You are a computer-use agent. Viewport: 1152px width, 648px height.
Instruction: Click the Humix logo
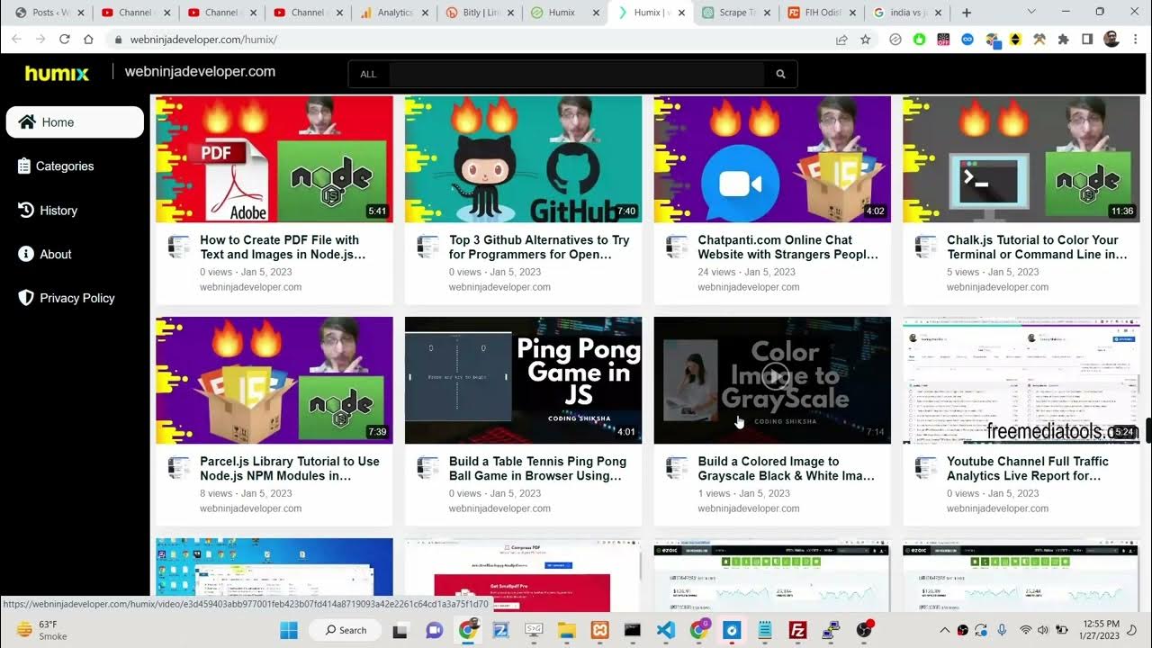pos(57,74)
